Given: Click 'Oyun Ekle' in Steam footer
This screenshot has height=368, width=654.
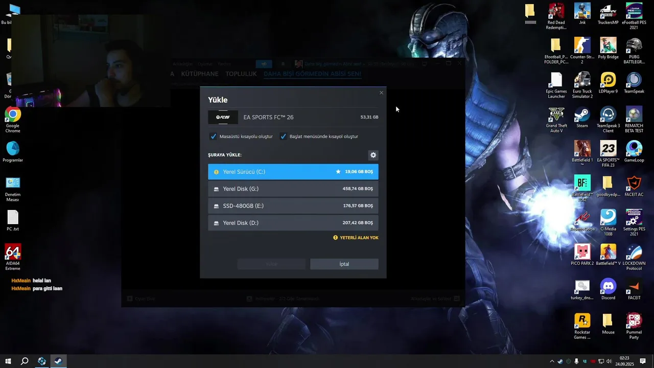Looking at the screenshot, I should (141, 298).
